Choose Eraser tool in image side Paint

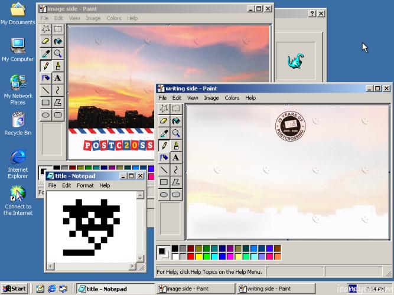point(45,41)
